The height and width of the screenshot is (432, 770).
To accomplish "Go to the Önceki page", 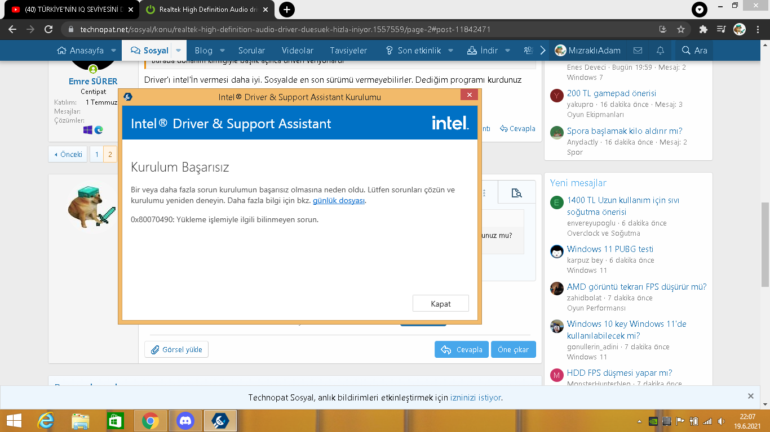I will click(68, 154).
